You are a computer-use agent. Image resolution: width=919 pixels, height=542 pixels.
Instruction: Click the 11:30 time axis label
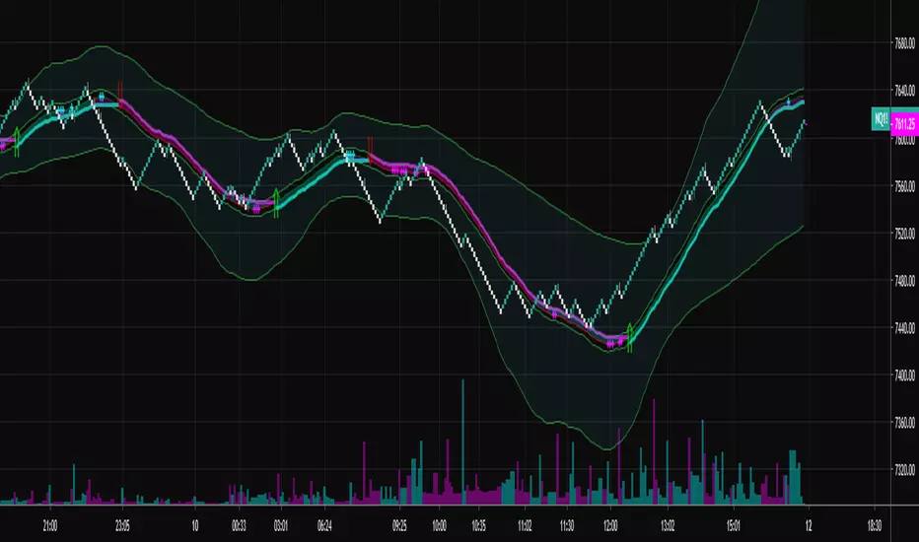coord(566,525)
